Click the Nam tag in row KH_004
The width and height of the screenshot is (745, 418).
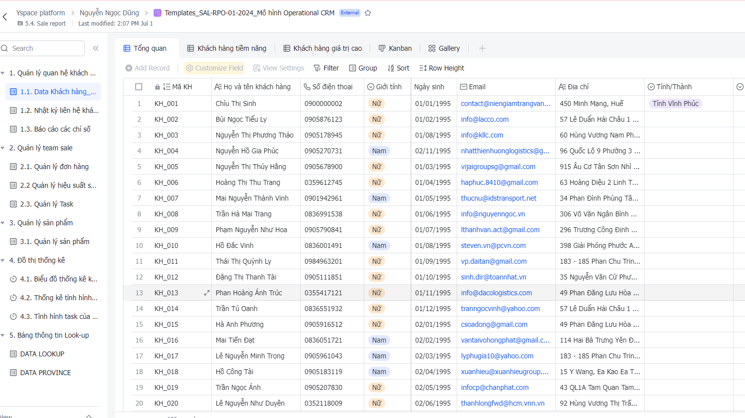(x=379, y=151)
